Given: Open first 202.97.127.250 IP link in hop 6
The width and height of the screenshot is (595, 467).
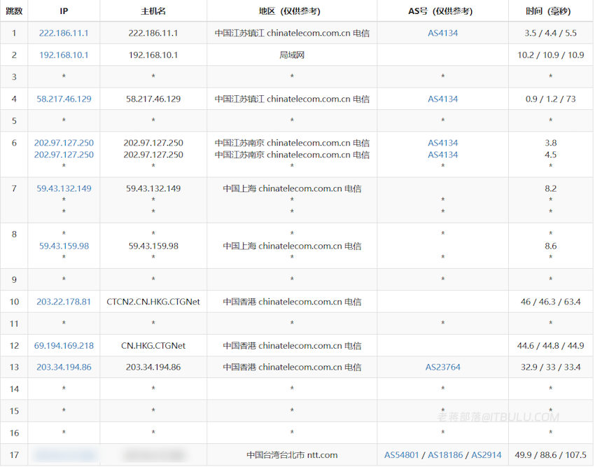Looking at the screenshot, I should [x=64, y=143].
